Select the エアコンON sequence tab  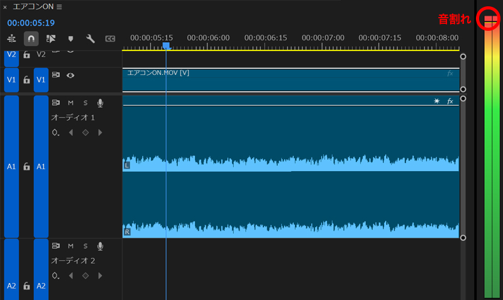click(33, 6)
